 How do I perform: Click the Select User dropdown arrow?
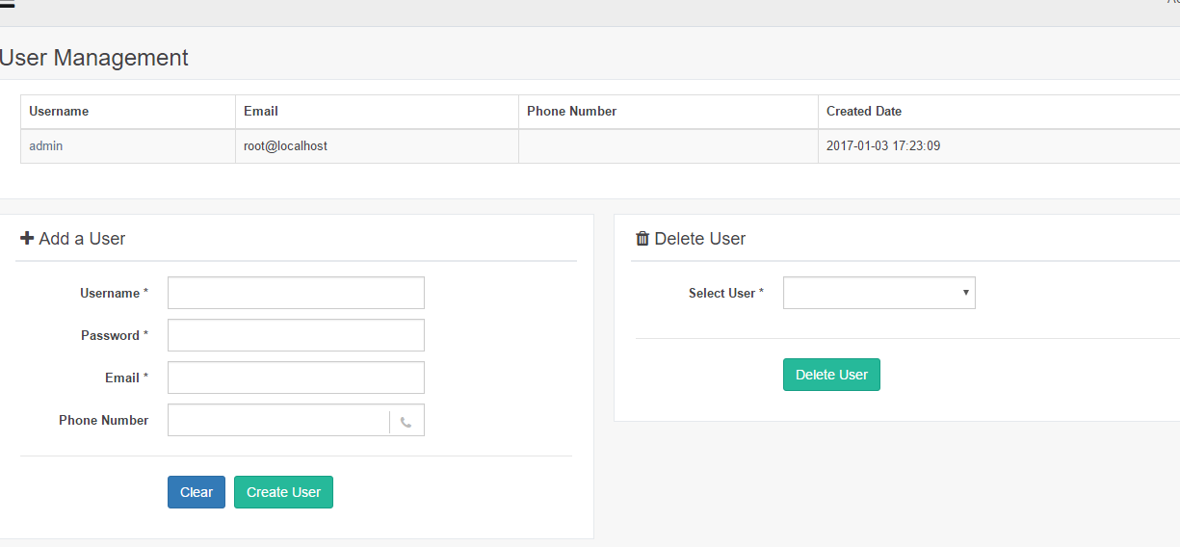coord(965,293)
